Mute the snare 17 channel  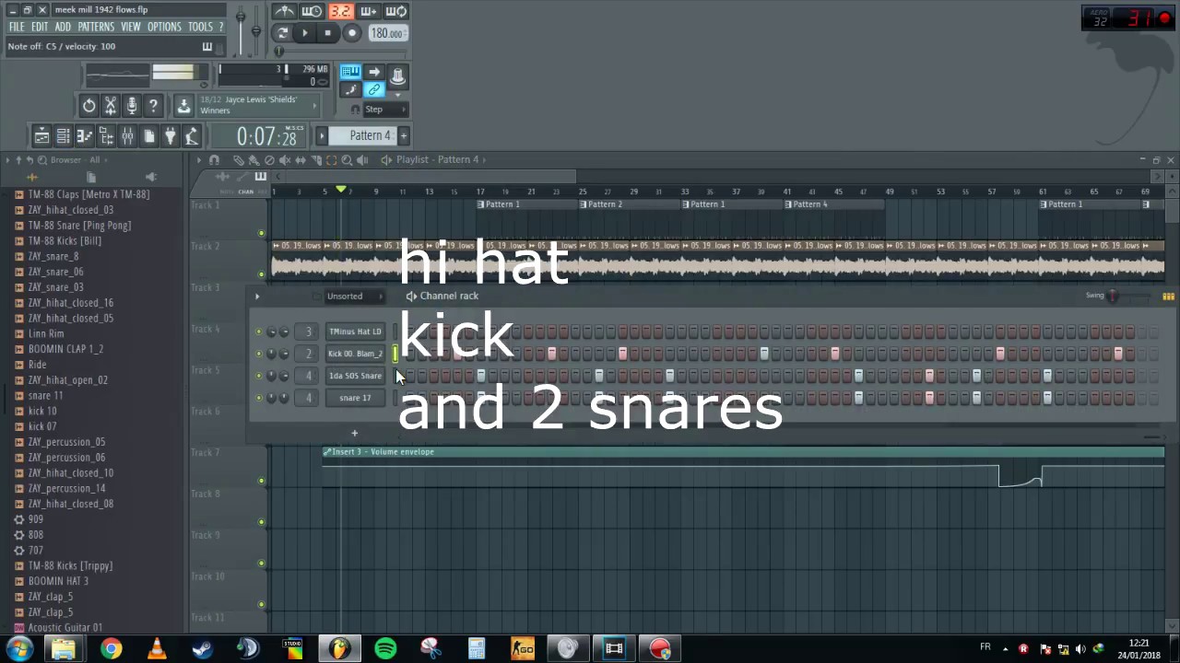click(x=258, y=398)
